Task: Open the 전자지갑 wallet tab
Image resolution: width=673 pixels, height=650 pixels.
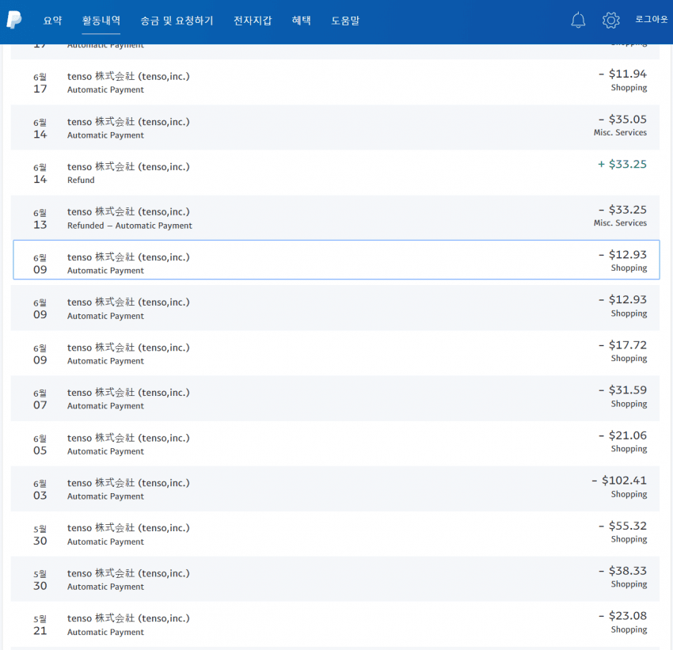Action: [x=253, y=20]
